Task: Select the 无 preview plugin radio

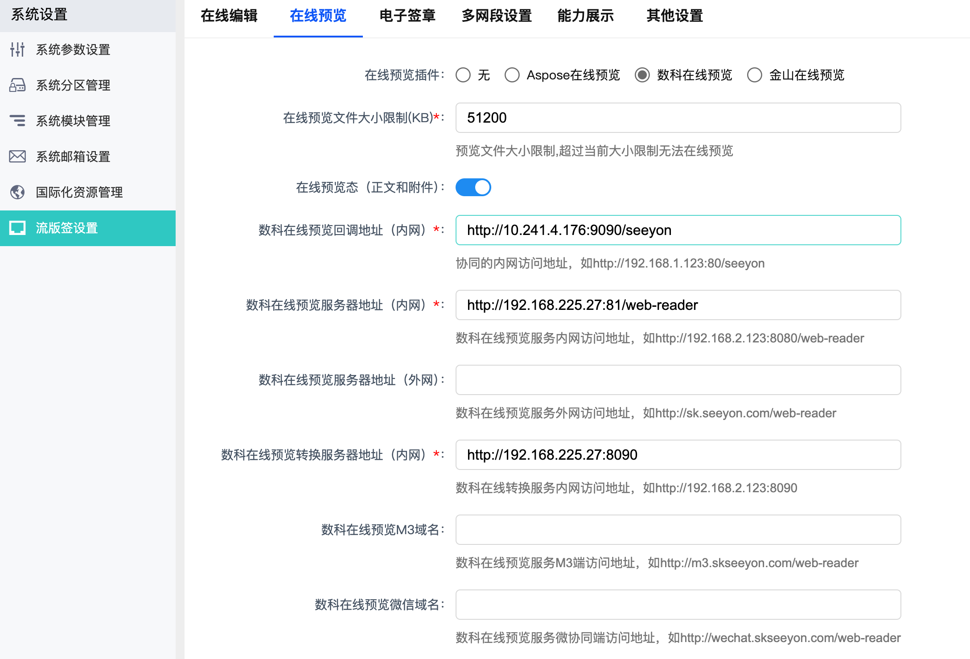Action: click(x=463, y=75)
